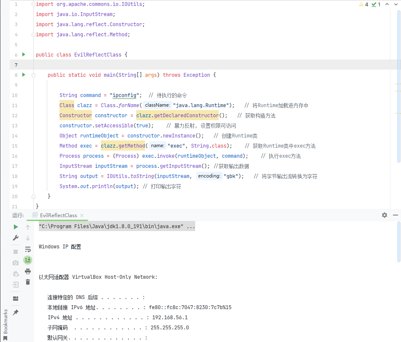This screenshot has width=401, height=342.
Task: Print console output using printer icon
Action: pos(28,272)
